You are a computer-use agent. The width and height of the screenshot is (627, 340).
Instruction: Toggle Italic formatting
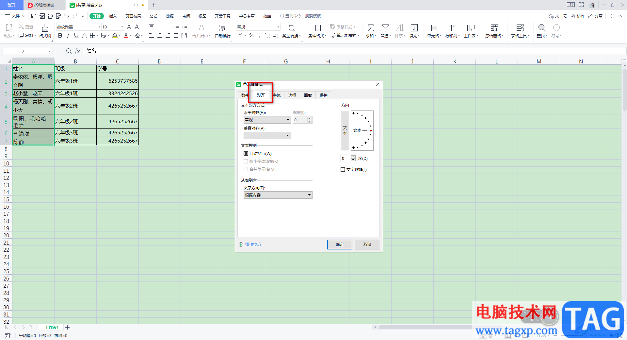pyautogui.click(x=68, y=35)
